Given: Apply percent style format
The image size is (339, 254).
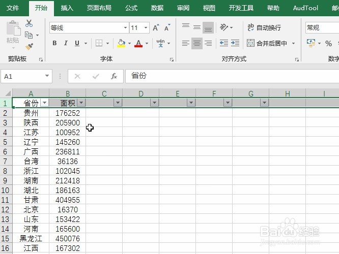Looking at the screenshot, I should (329, 43).
